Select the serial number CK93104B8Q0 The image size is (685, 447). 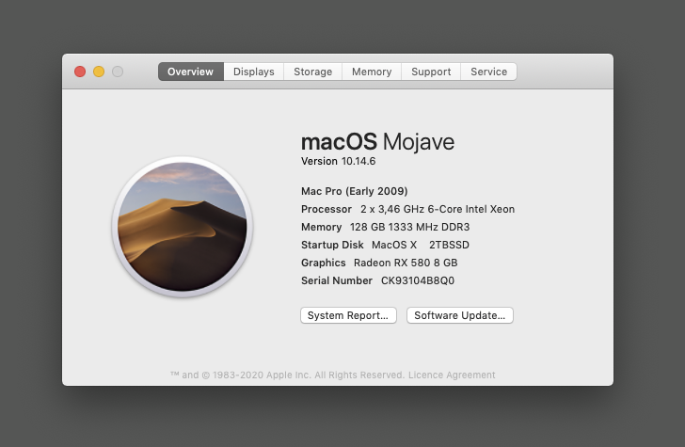(x=418, y=280)
